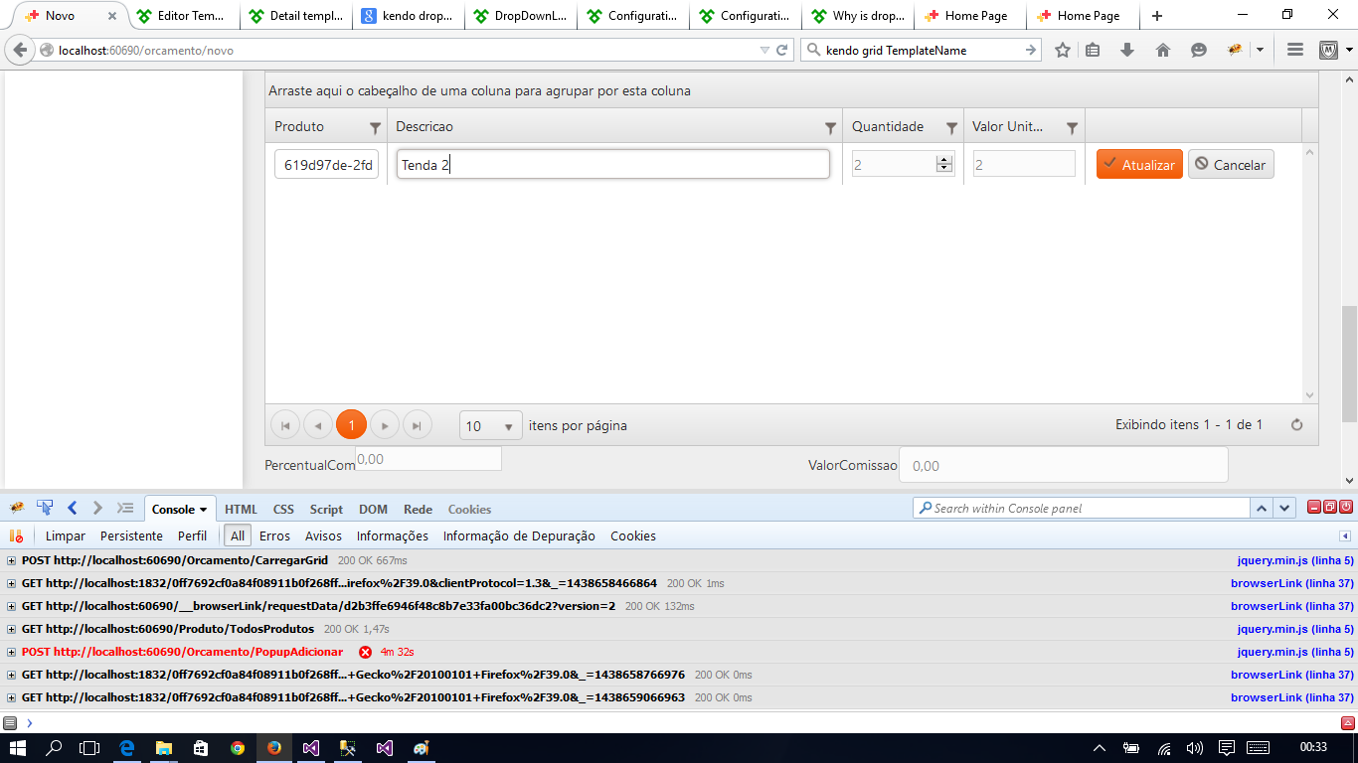This screenshot has height=763, width=1358.
Task: Click the Descricao field containing Tenda 2
Action: [613, 164]
